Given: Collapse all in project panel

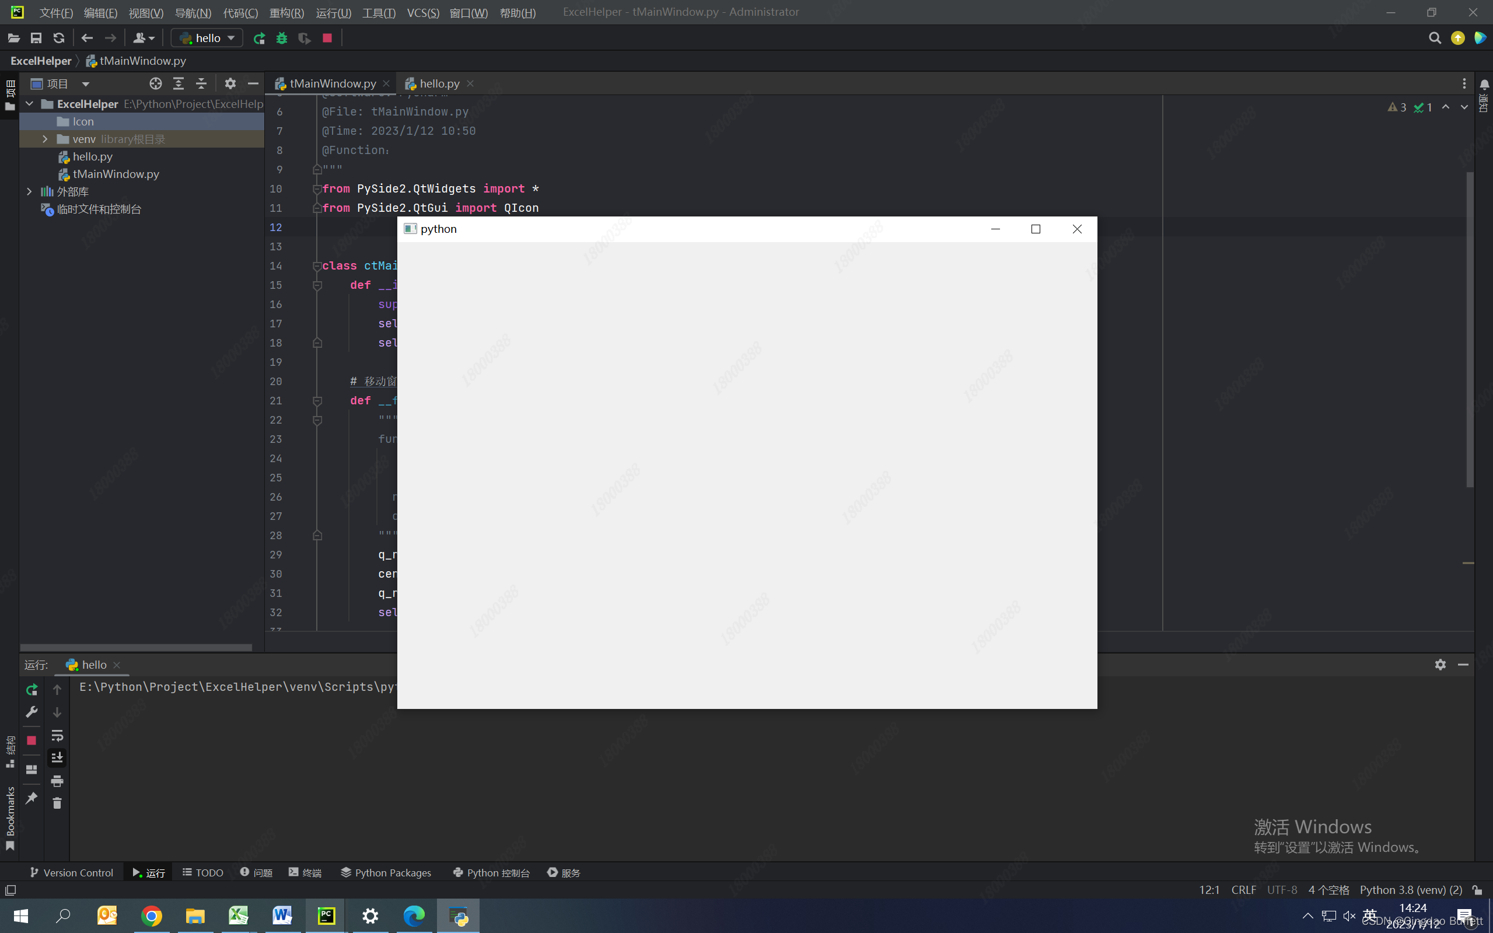Looking at the screenshot, I should (x=201, y=83).
